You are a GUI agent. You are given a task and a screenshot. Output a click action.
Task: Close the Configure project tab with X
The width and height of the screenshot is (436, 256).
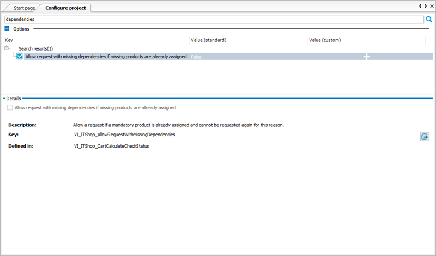[432, 6]
